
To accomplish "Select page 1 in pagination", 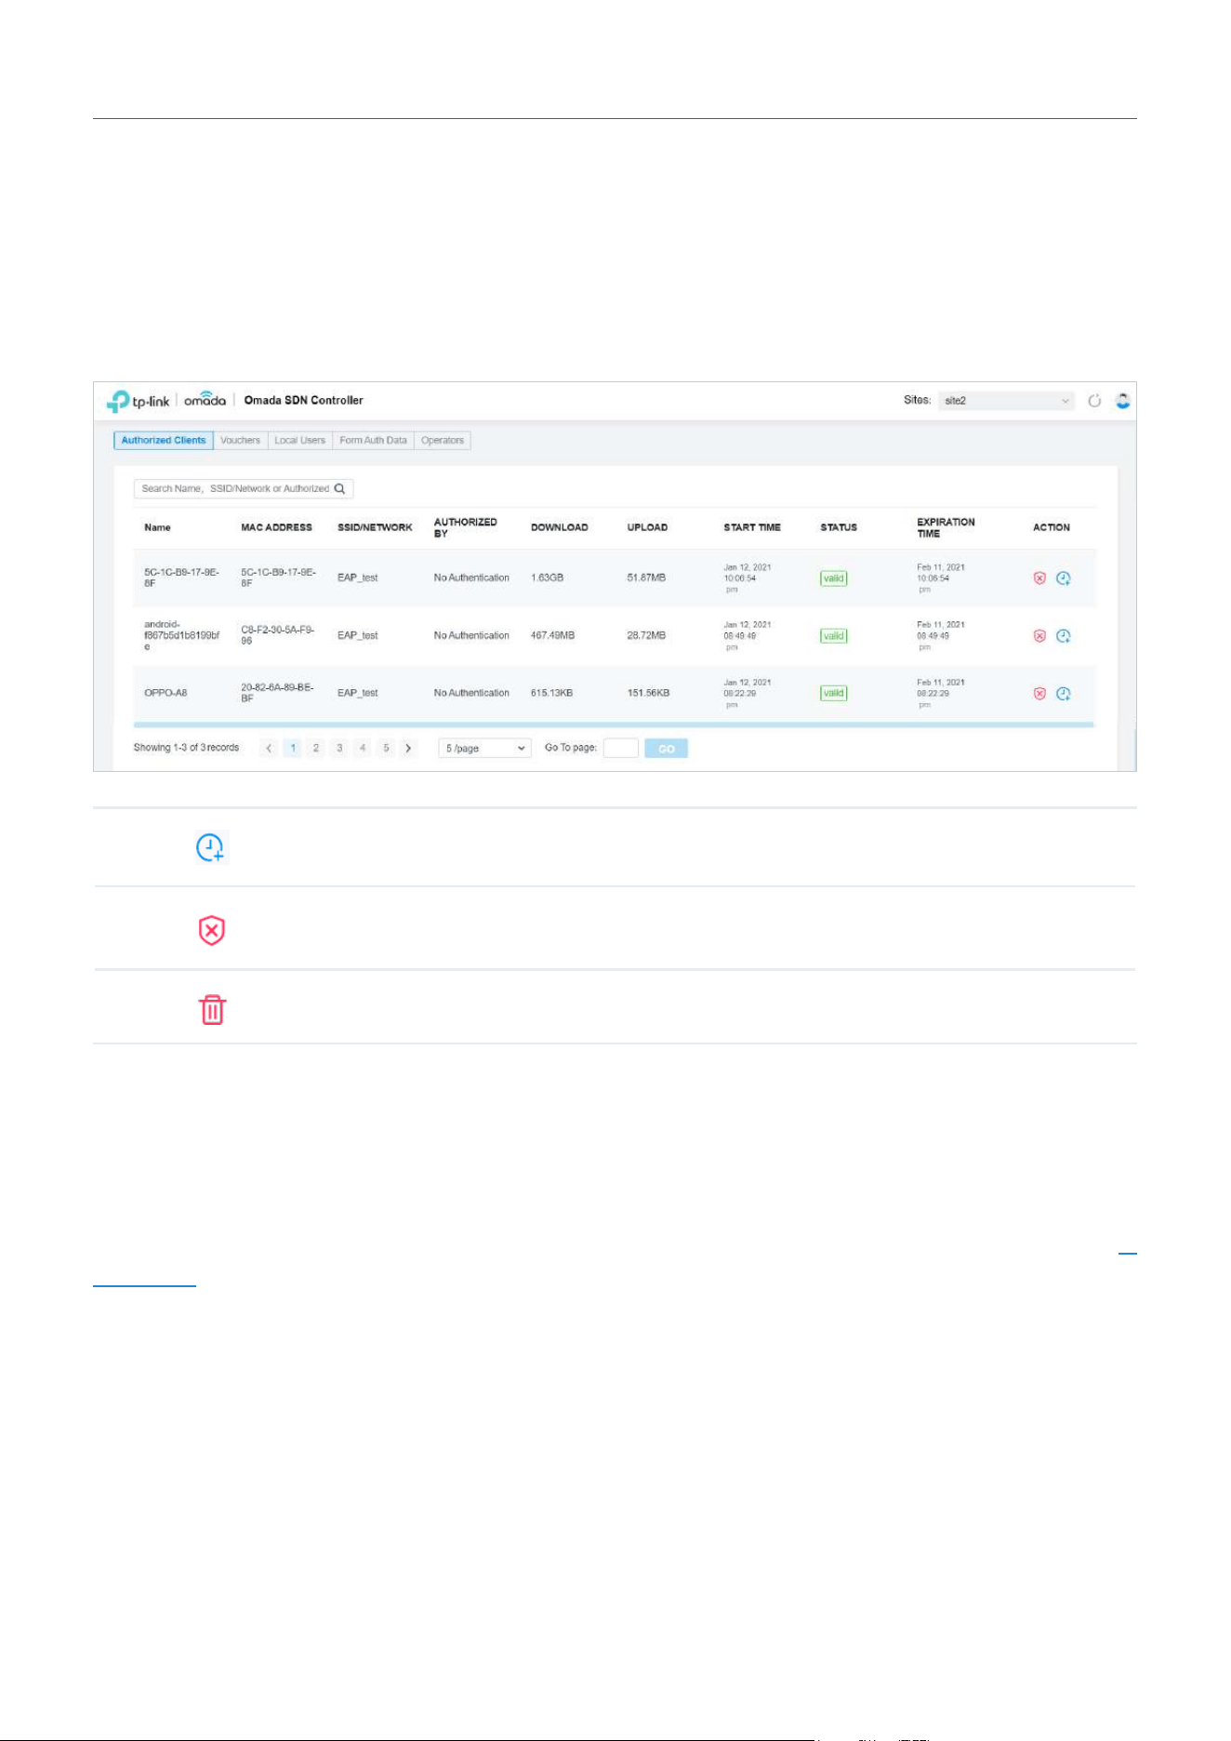I will pos(292,748).
